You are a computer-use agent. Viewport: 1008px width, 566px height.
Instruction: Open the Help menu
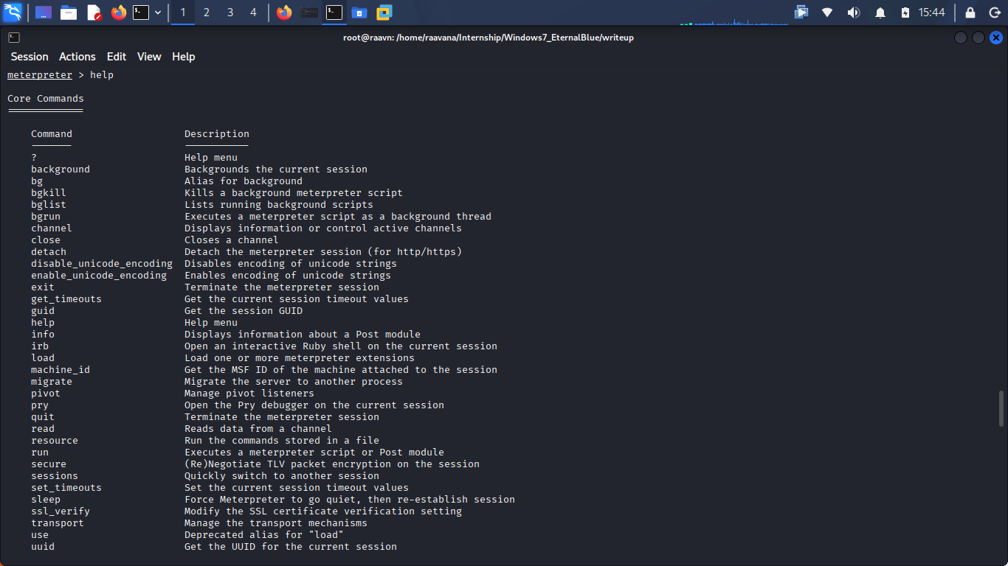(x=184, y=57)
